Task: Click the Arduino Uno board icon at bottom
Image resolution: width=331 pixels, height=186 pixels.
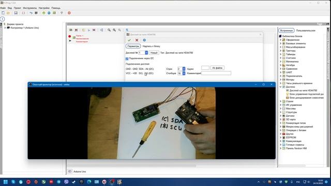Action: click(70, 172)
